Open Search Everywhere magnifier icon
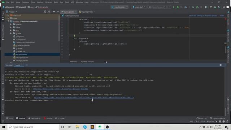231x130 pixels. [224, 7]
